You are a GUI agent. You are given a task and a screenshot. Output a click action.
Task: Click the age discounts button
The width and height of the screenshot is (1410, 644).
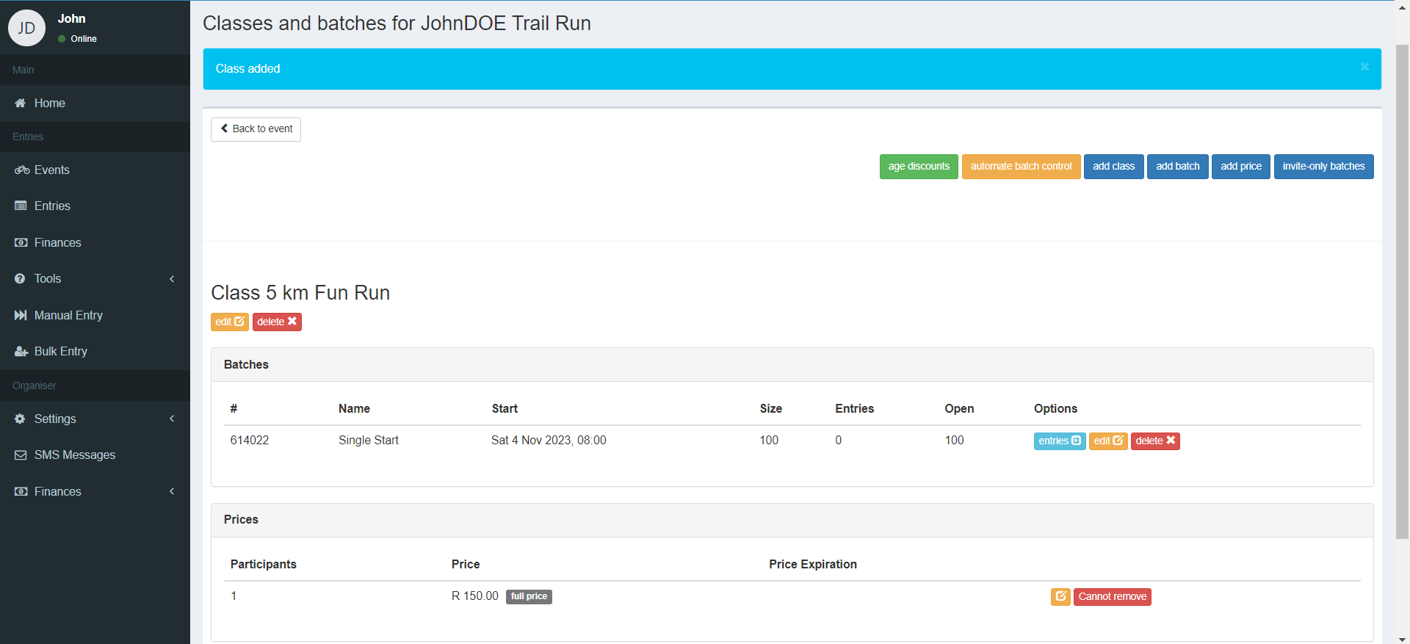click(x=919, y=167)
